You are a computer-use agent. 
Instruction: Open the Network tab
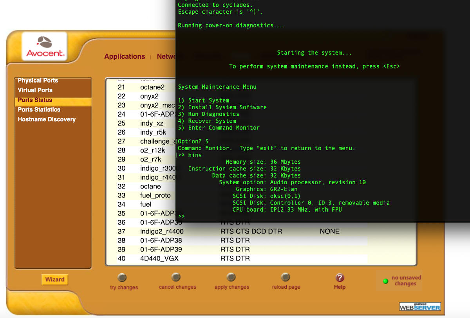pyautogui.click(x=166, y=56)
